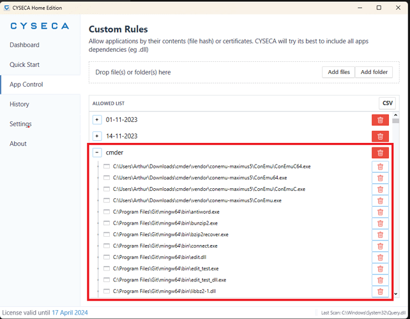Click the Add folder button
Image resolution: width=410 pixels, height=319 pixels.
374,72
